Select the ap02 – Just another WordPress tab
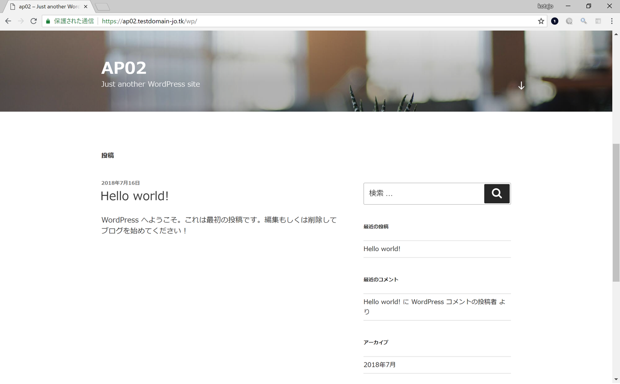 click(x=49, y=6)
